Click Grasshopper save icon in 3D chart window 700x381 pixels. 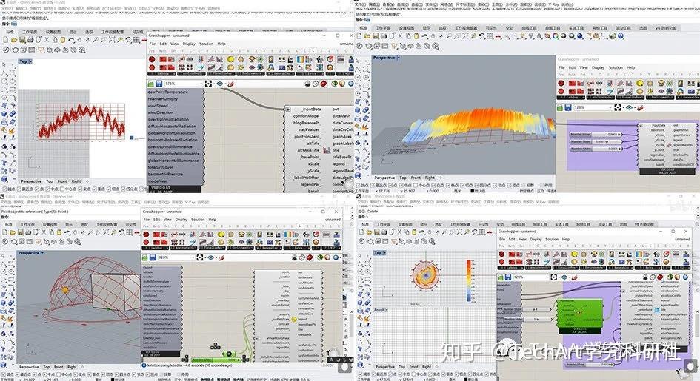(568, 107)
